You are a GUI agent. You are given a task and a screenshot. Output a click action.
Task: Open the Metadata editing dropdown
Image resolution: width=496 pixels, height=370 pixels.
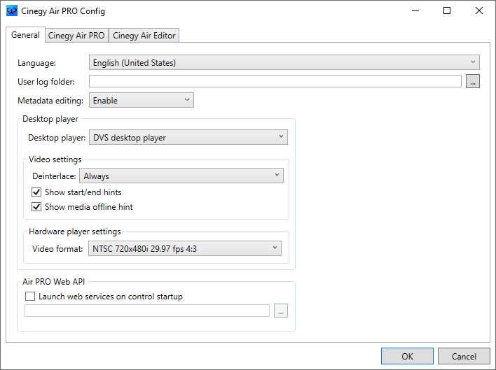[x=142, y=100]
